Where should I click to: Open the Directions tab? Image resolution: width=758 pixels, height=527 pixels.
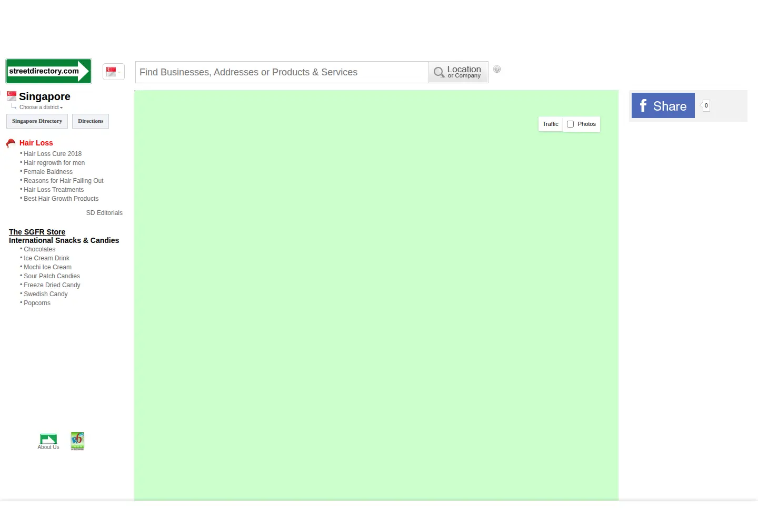coord(91,121)
